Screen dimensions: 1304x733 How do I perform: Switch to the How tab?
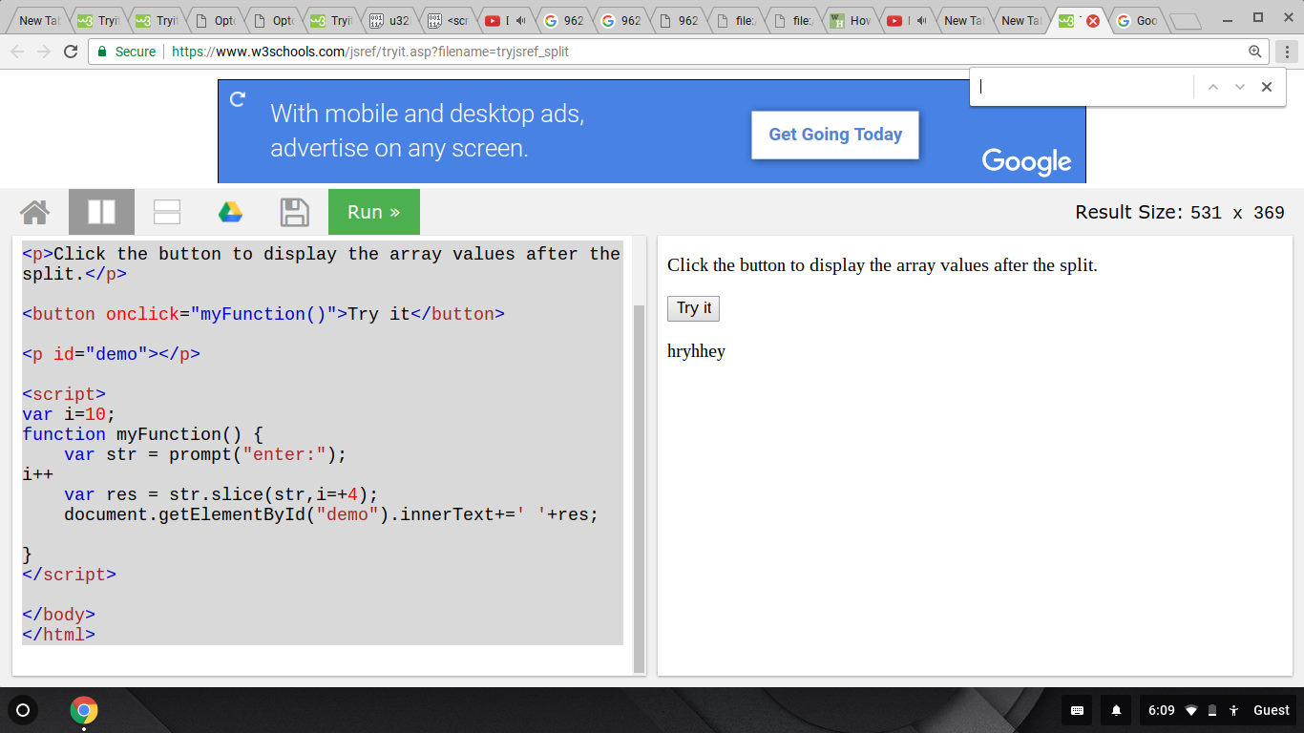pos(852,20)
